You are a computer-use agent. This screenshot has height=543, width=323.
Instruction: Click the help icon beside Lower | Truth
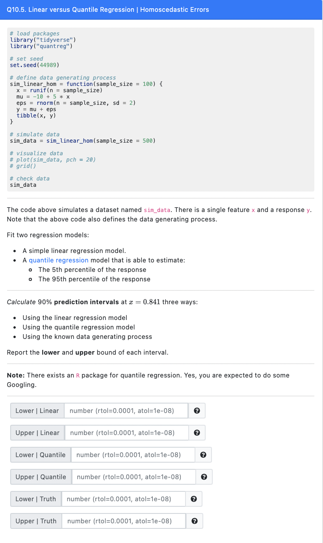(194, 499)
